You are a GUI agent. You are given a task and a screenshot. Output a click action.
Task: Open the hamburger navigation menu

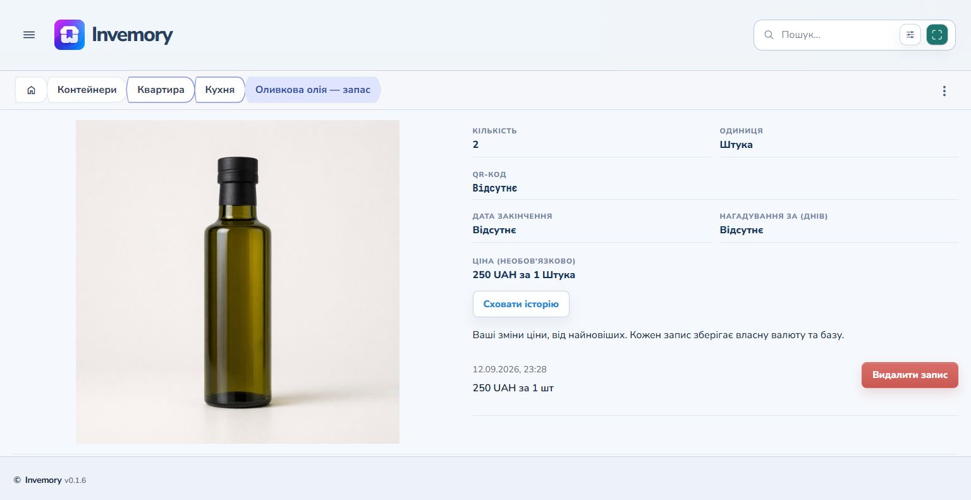pos(29,35)
